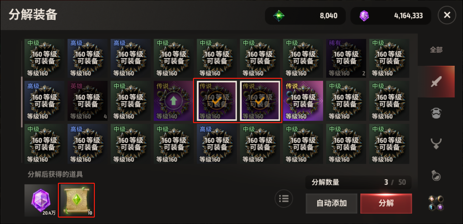Click the equipment list scrollbar handle
463x224 pixels.
(22, 102)
